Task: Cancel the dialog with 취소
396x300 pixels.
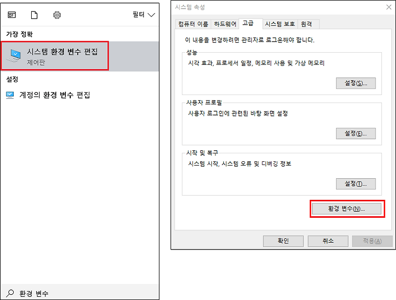Action: click(x=328, y=241)
